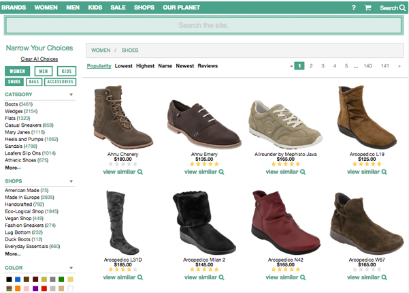Toggle the BAGS filter button
The image size is (409, 293).
[34, 82]
